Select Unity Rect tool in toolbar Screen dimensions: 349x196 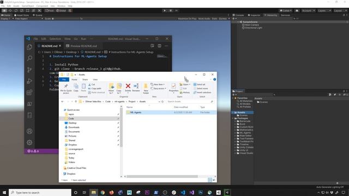[x=28, y=11]
